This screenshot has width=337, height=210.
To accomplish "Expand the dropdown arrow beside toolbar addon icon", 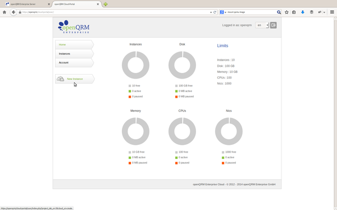I will coord(324,12).
